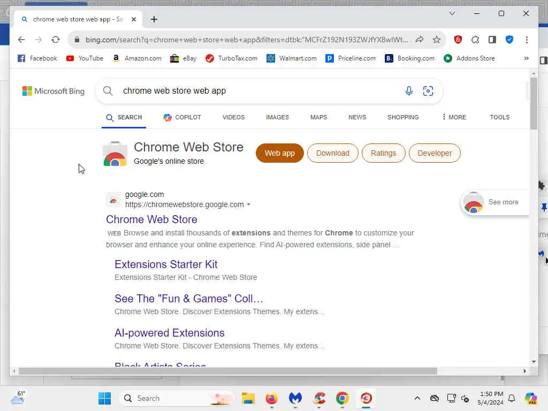
Task: Open the red shield extension icon
Action: pos(458,40)
